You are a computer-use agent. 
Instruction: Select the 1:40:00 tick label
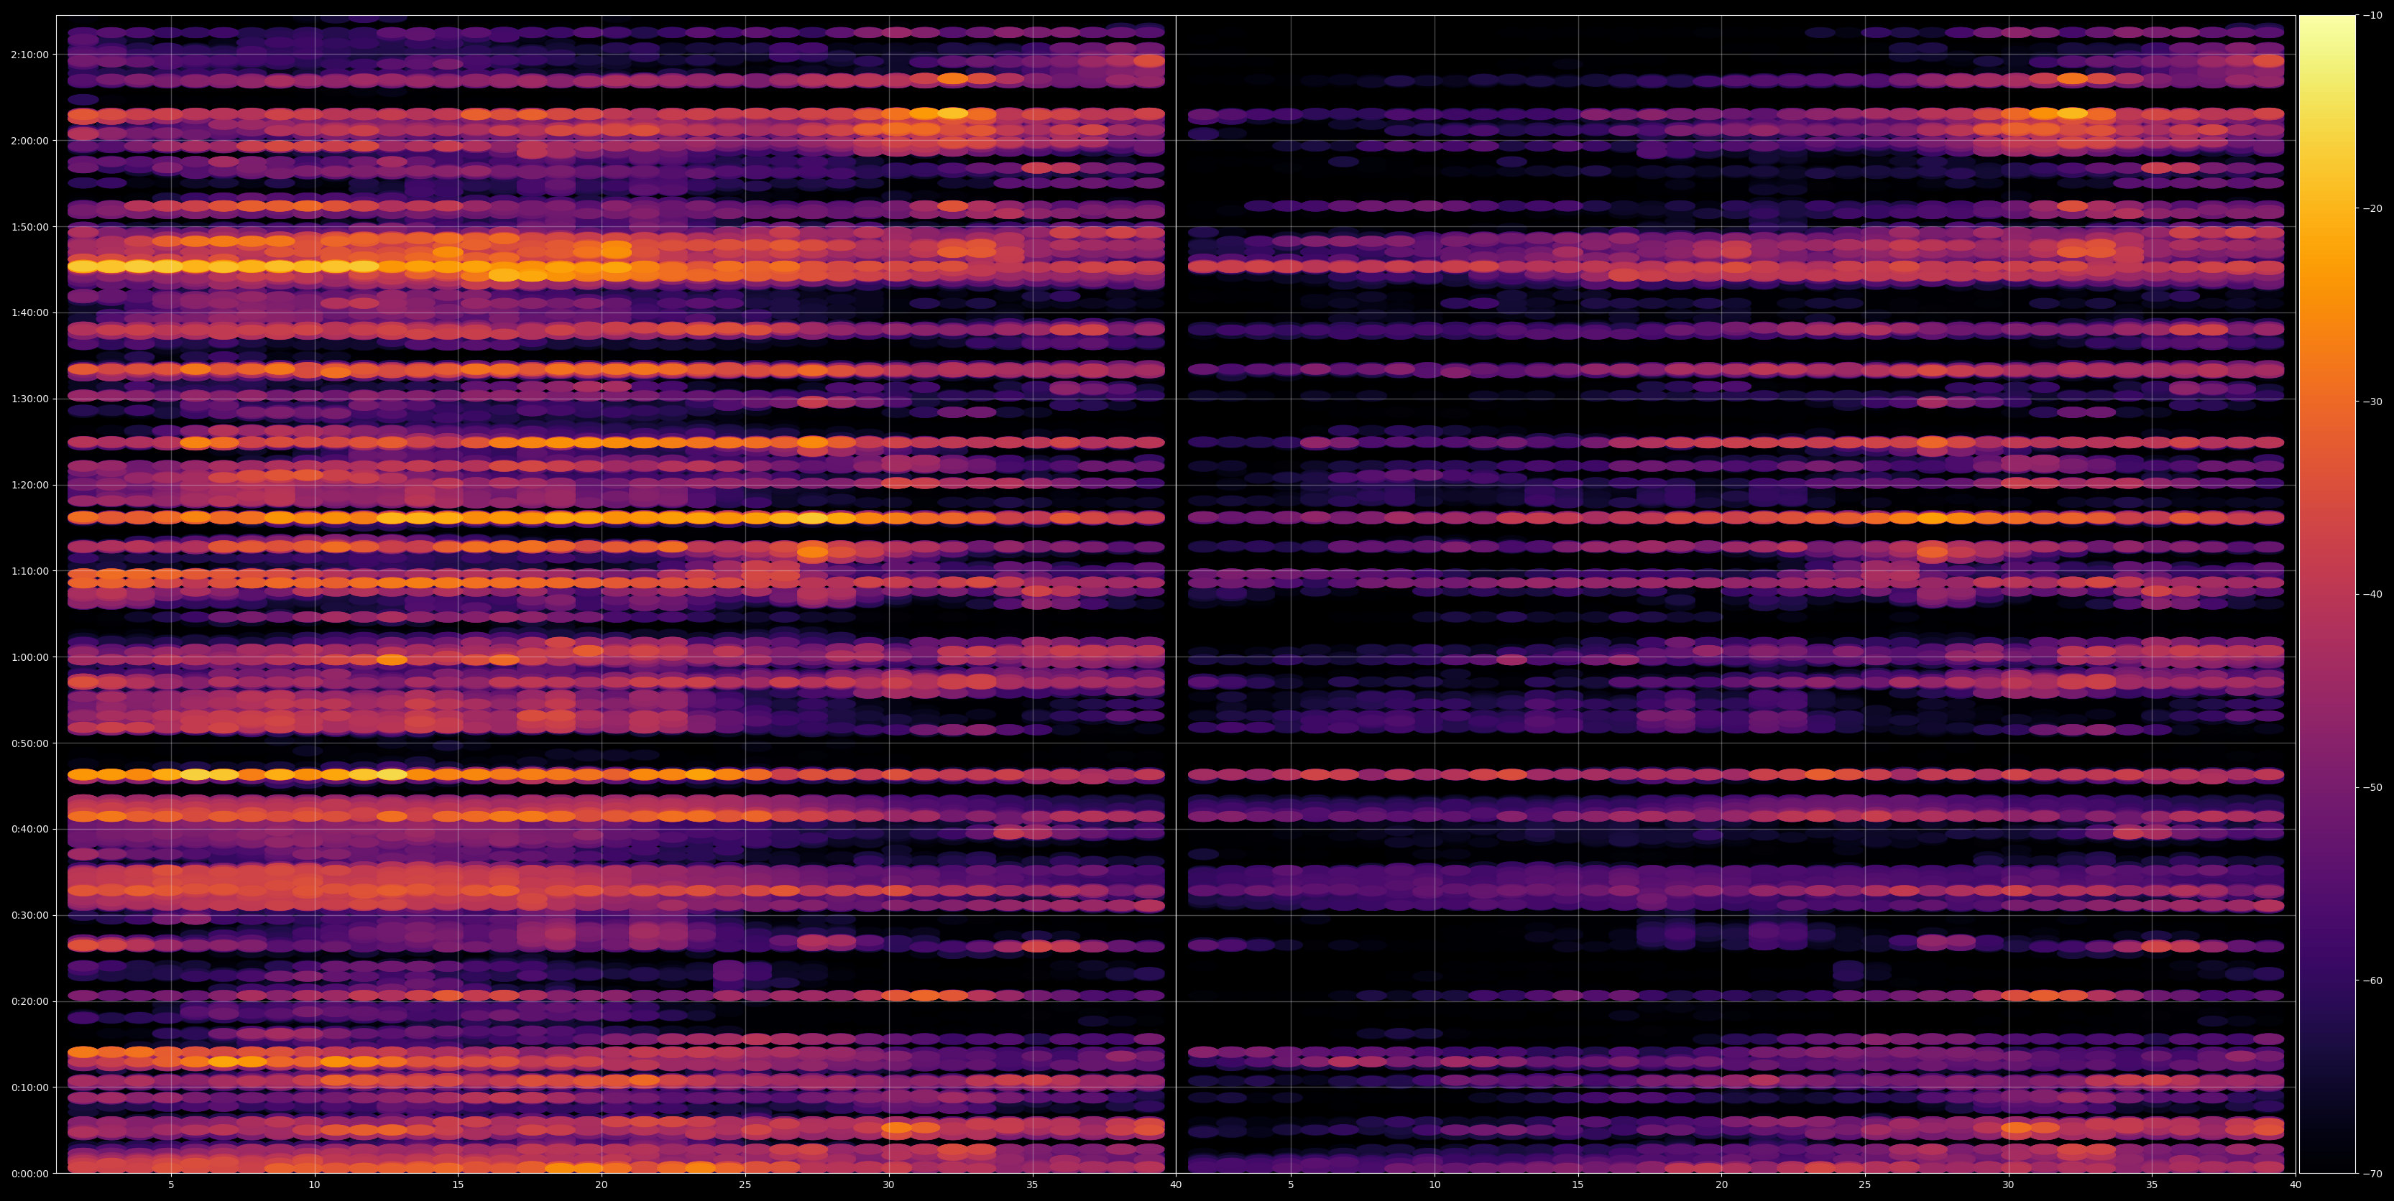click(29, 312)
